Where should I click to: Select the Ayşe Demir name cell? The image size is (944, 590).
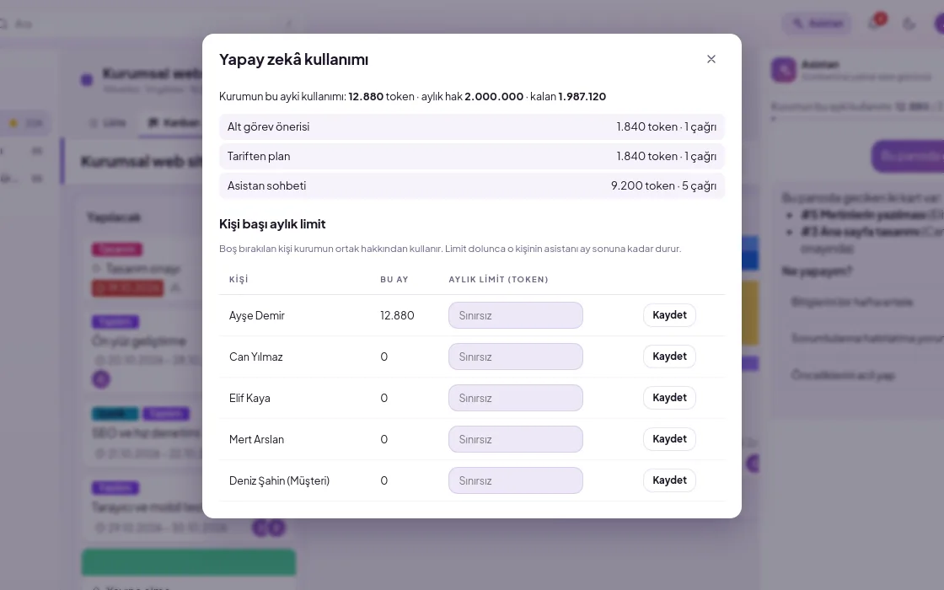click(257, 315)
